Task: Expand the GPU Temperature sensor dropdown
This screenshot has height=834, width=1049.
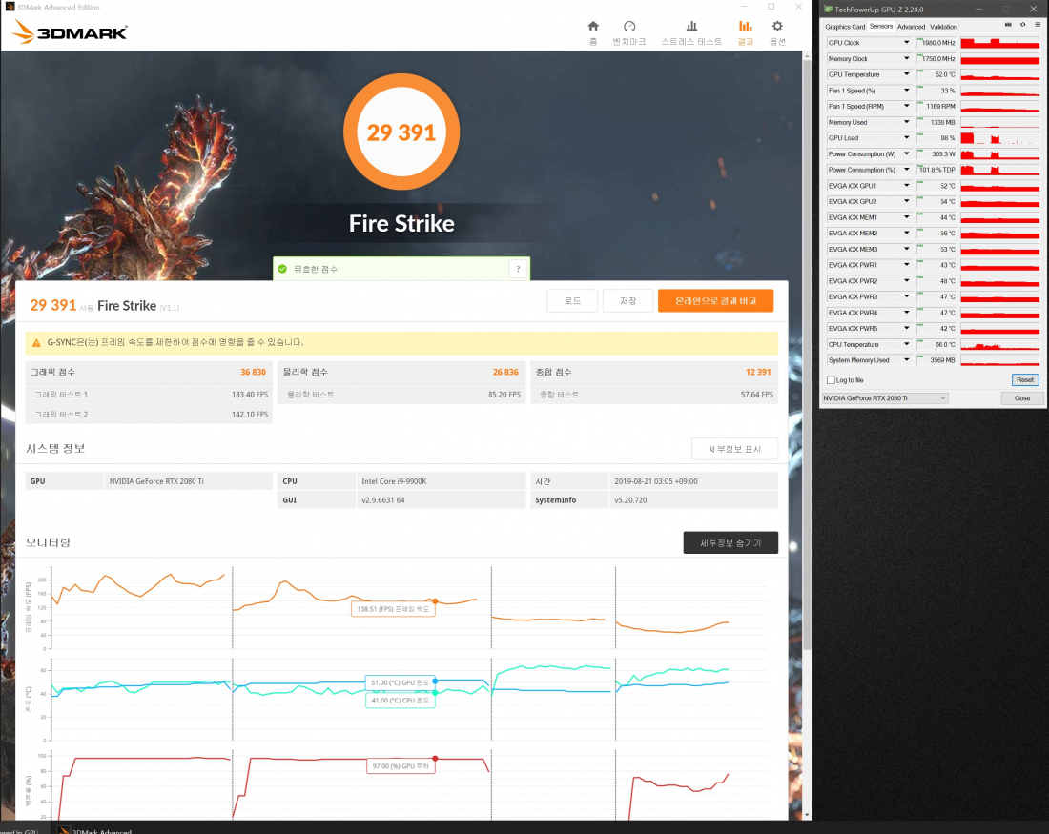Action: pyautogui.click(x=907, y=74)
